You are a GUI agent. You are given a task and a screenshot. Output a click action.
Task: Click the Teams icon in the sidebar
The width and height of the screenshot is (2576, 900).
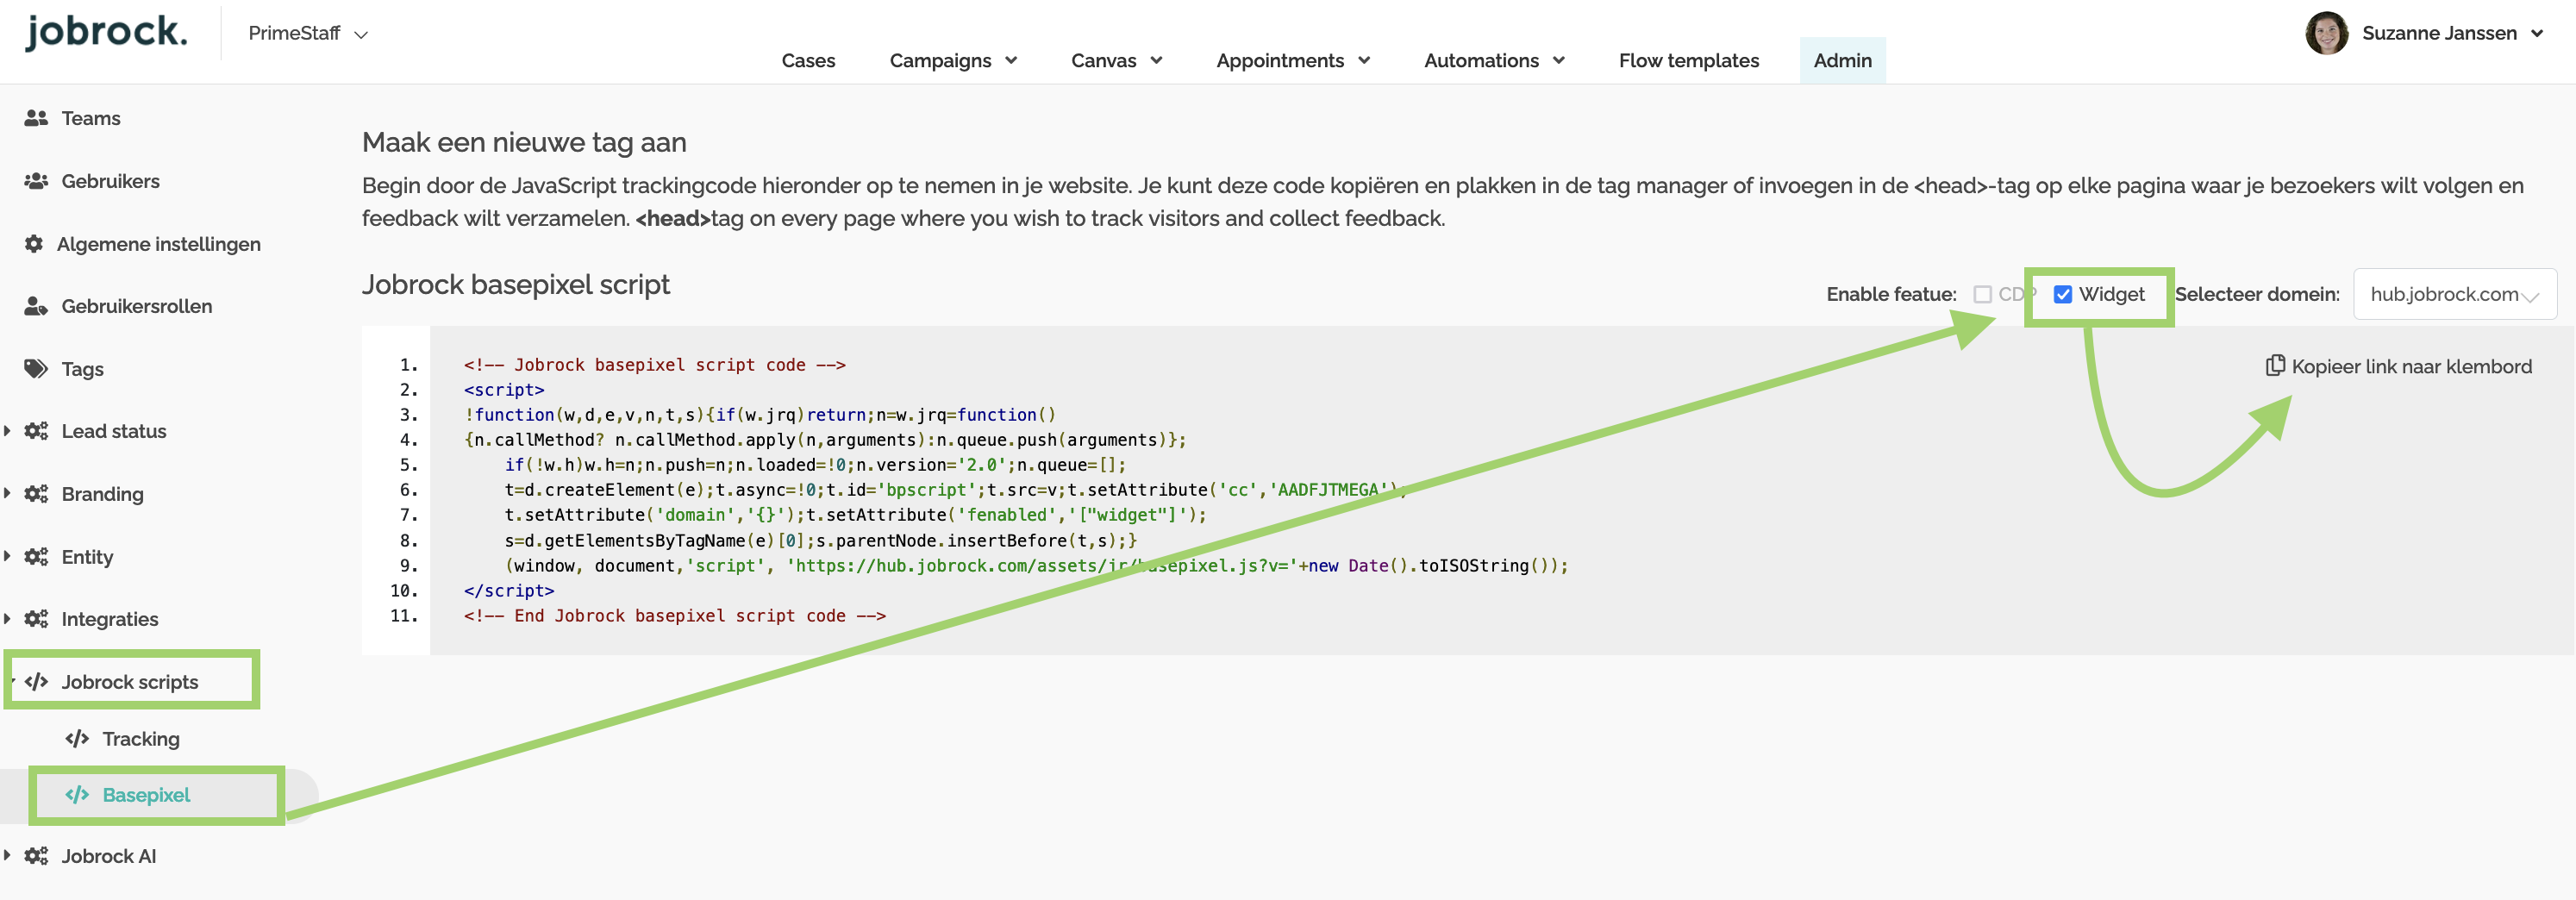coord(36,118)
